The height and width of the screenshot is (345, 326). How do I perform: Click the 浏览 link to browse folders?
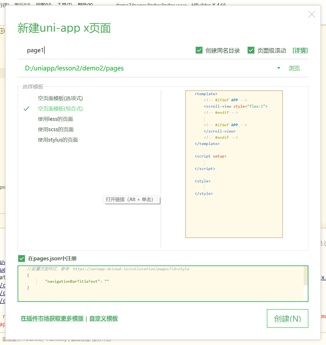pos(294,68)
